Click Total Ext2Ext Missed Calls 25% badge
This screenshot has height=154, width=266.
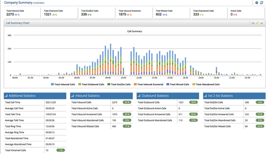pos(260,126)
